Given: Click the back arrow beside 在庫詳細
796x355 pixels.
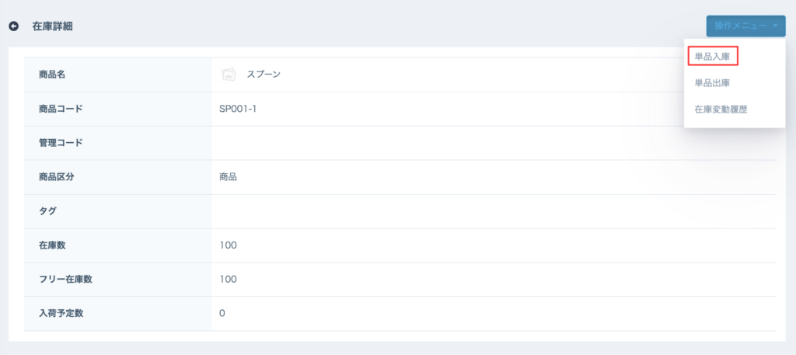Looking at the screenshot, I should point(13,26).
